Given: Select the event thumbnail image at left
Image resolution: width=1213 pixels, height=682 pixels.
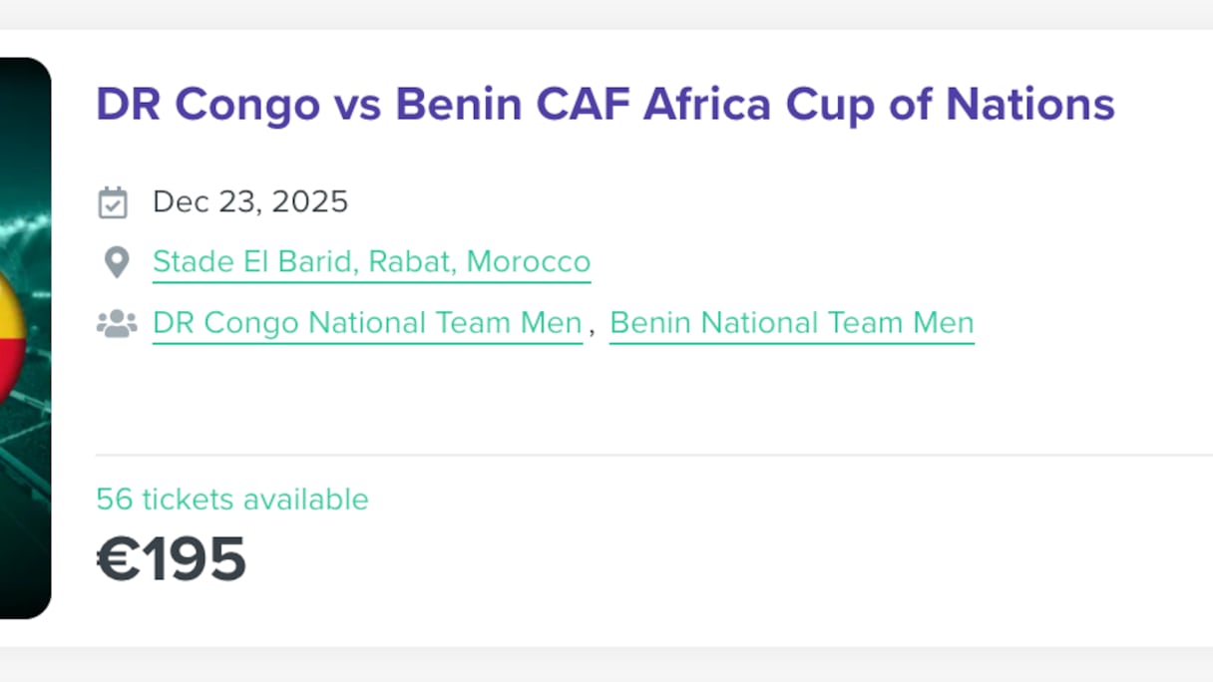Looking at the screenshot, I should (24, 449).
